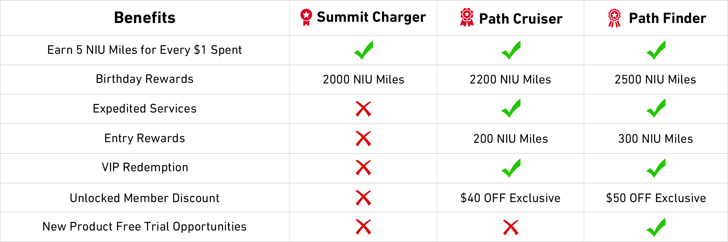Click the Path Cruiser ribbon icon
The height and width of the screenshot is (242, 728).
point(467,18)
